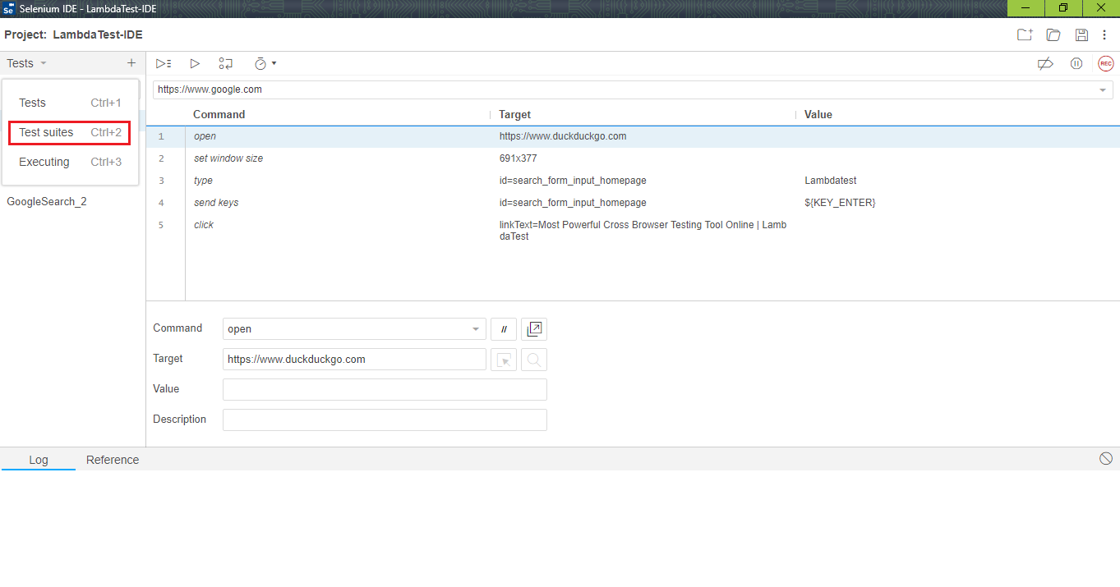The image size is (1120, 587).
Task: Pause on exceptions icon
Action: coord(1076,63)
